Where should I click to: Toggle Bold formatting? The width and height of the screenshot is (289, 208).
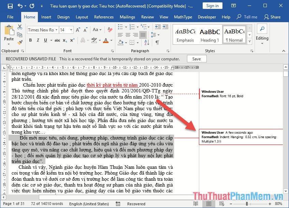tap(30, 40)
